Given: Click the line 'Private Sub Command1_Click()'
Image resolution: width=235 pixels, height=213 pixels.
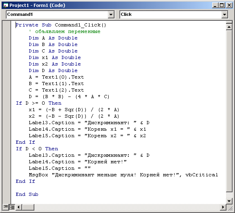Looking at the screenshot, I should pyautogui.click(x=61, y=25).
